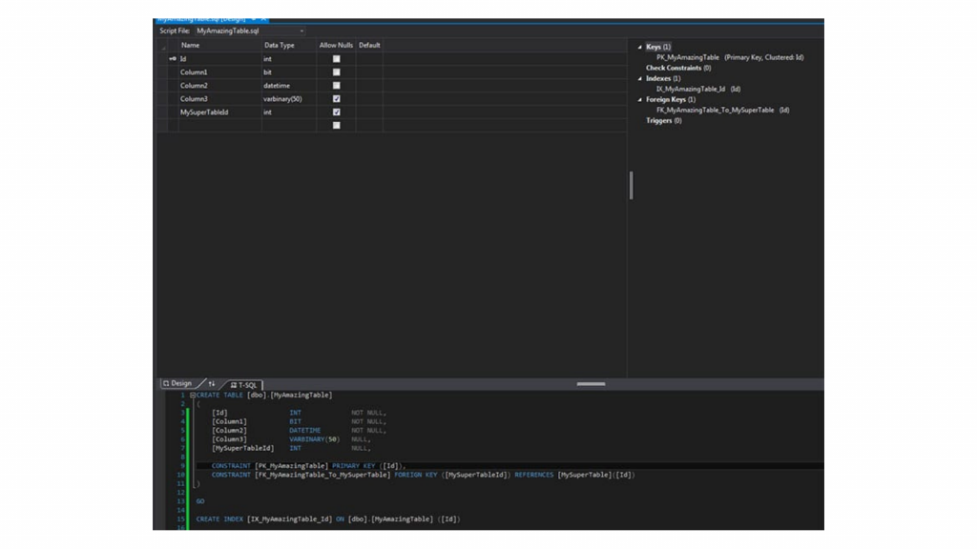Click the empty Data Type cell in new row

tap(289, 126)
